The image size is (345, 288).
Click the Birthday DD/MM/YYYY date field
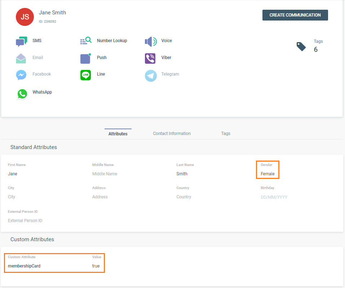[274, 197]
